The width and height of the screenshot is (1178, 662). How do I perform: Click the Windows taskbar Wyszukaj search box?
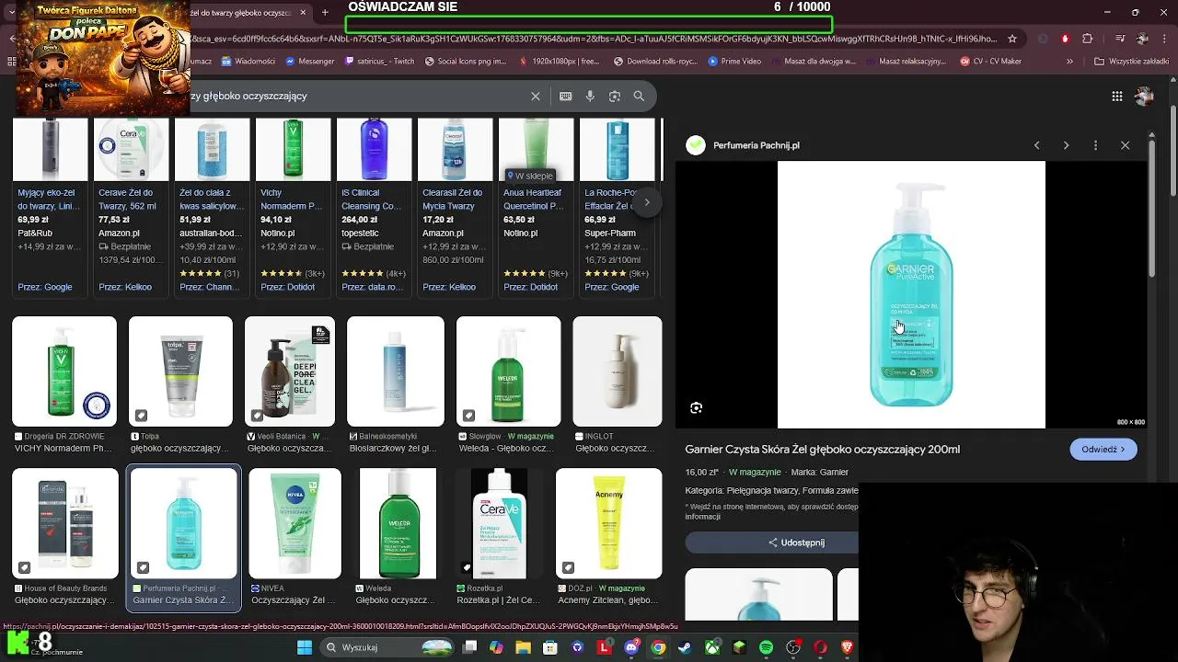tap(387, 647)
